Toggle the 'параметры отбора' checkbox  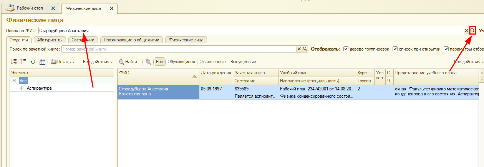tap(446, 49)
